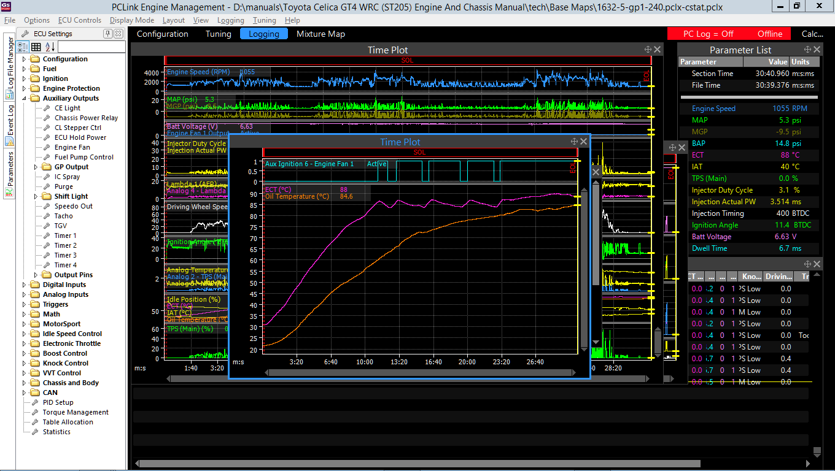Open the ECU Hold Power setting
The image size is (835, 471).
pyautogui.click(x=80, y=137)
